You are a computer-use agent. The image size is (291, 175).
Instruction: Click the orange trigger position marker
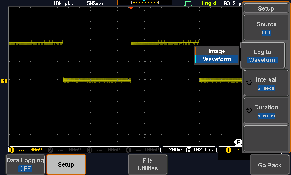point(131,8)
